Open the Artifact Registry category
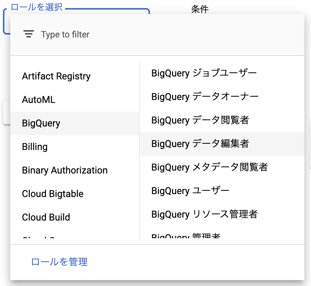Image resolution: width=311 pixels, height=286 pixels. click(56, 76)
